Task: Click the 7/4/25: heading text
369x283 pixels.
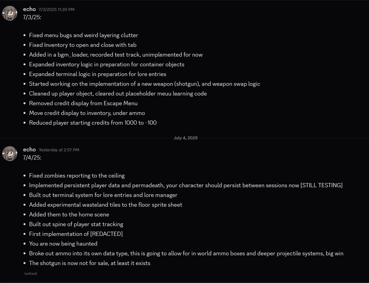Action: pos(32,158)
